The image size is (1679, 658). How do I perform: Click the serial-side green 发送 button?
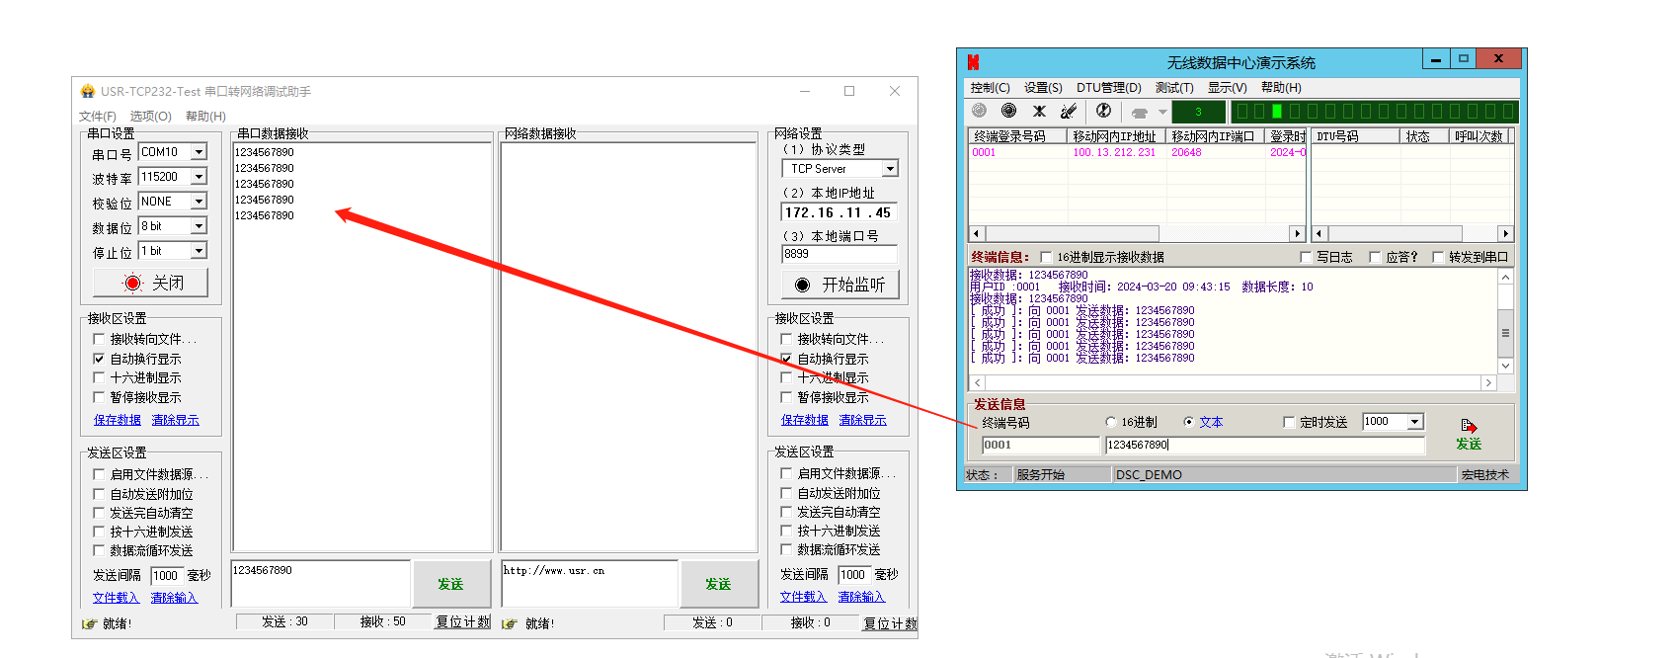pos(450,584)
